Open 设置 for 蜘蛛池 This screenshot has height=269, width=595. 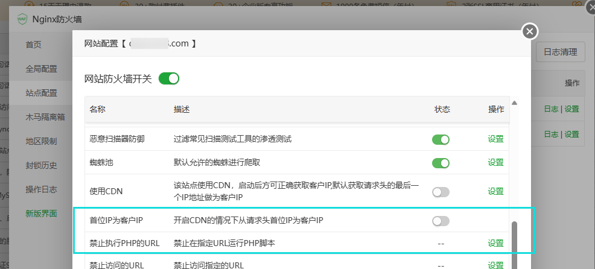pos(495,163)
